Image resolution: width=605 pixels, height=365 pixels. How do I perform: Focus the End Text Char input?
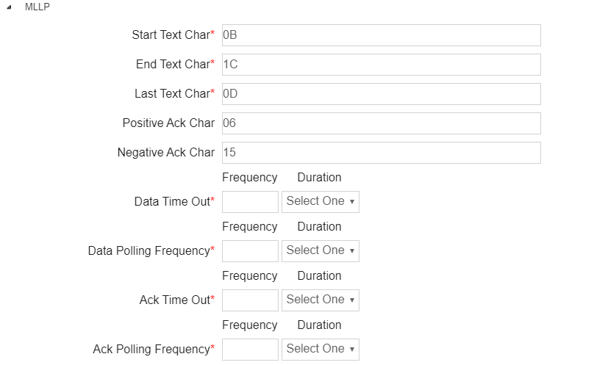tap(381, 65)
